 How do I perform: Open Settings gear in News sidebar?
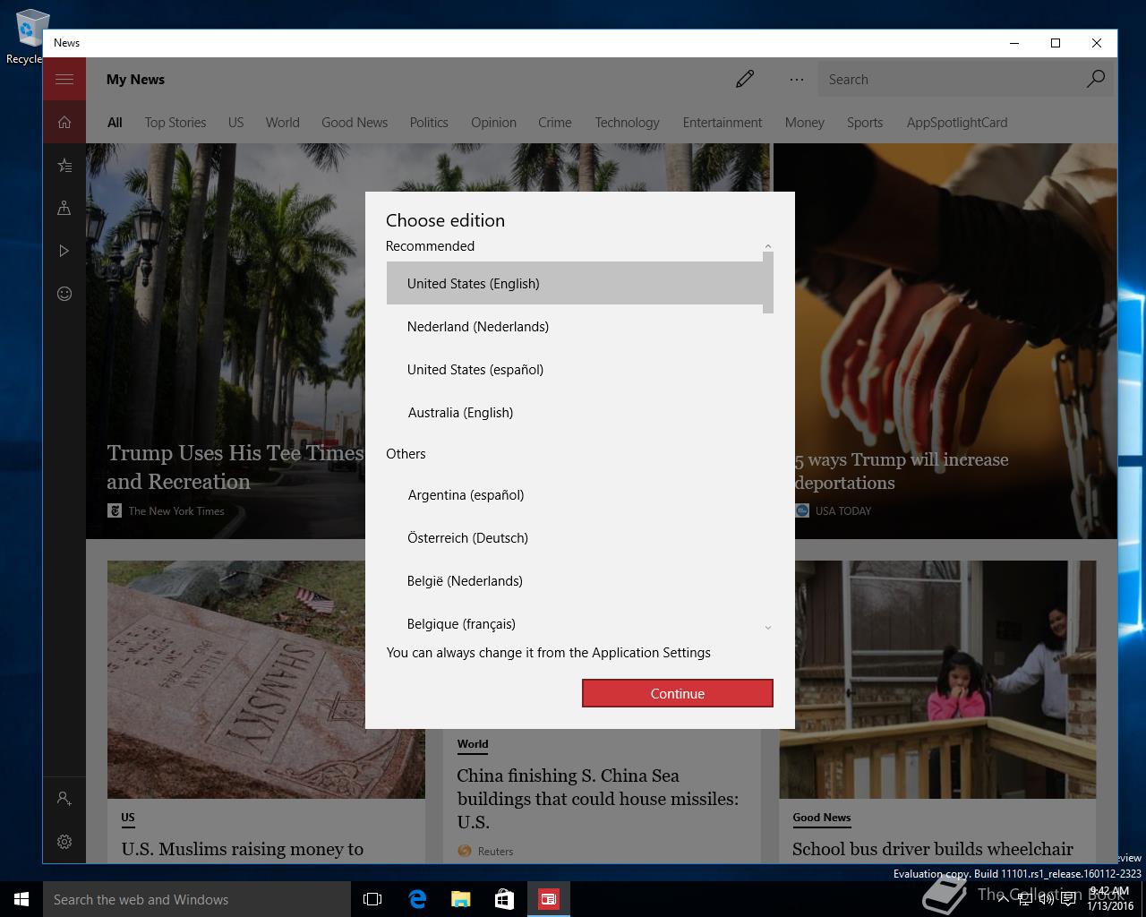pos(64,842)
